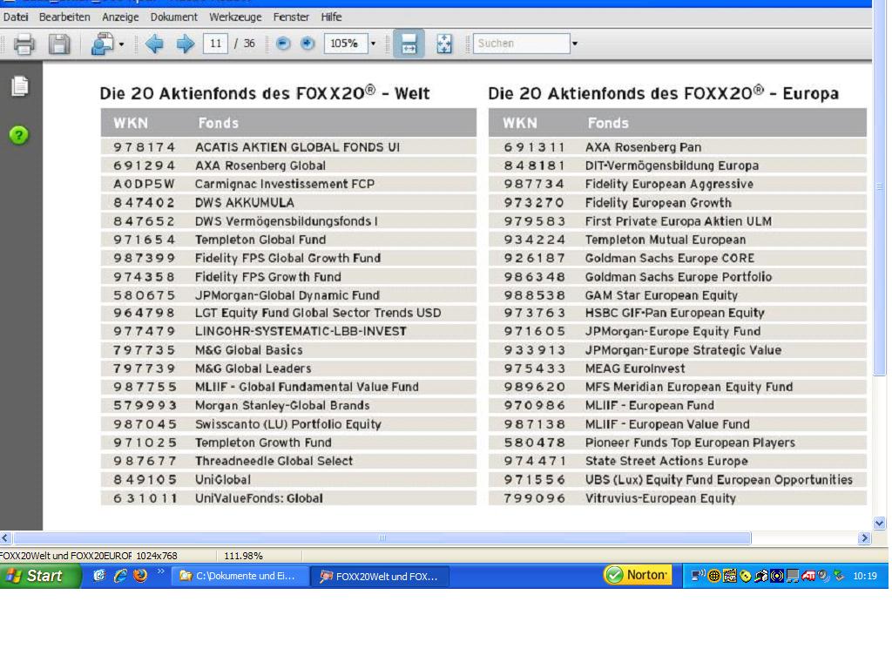This screenshot has width=892, height=669.
Task: Launch Internet Explorer from quick launch
Action: coord(120,576)
